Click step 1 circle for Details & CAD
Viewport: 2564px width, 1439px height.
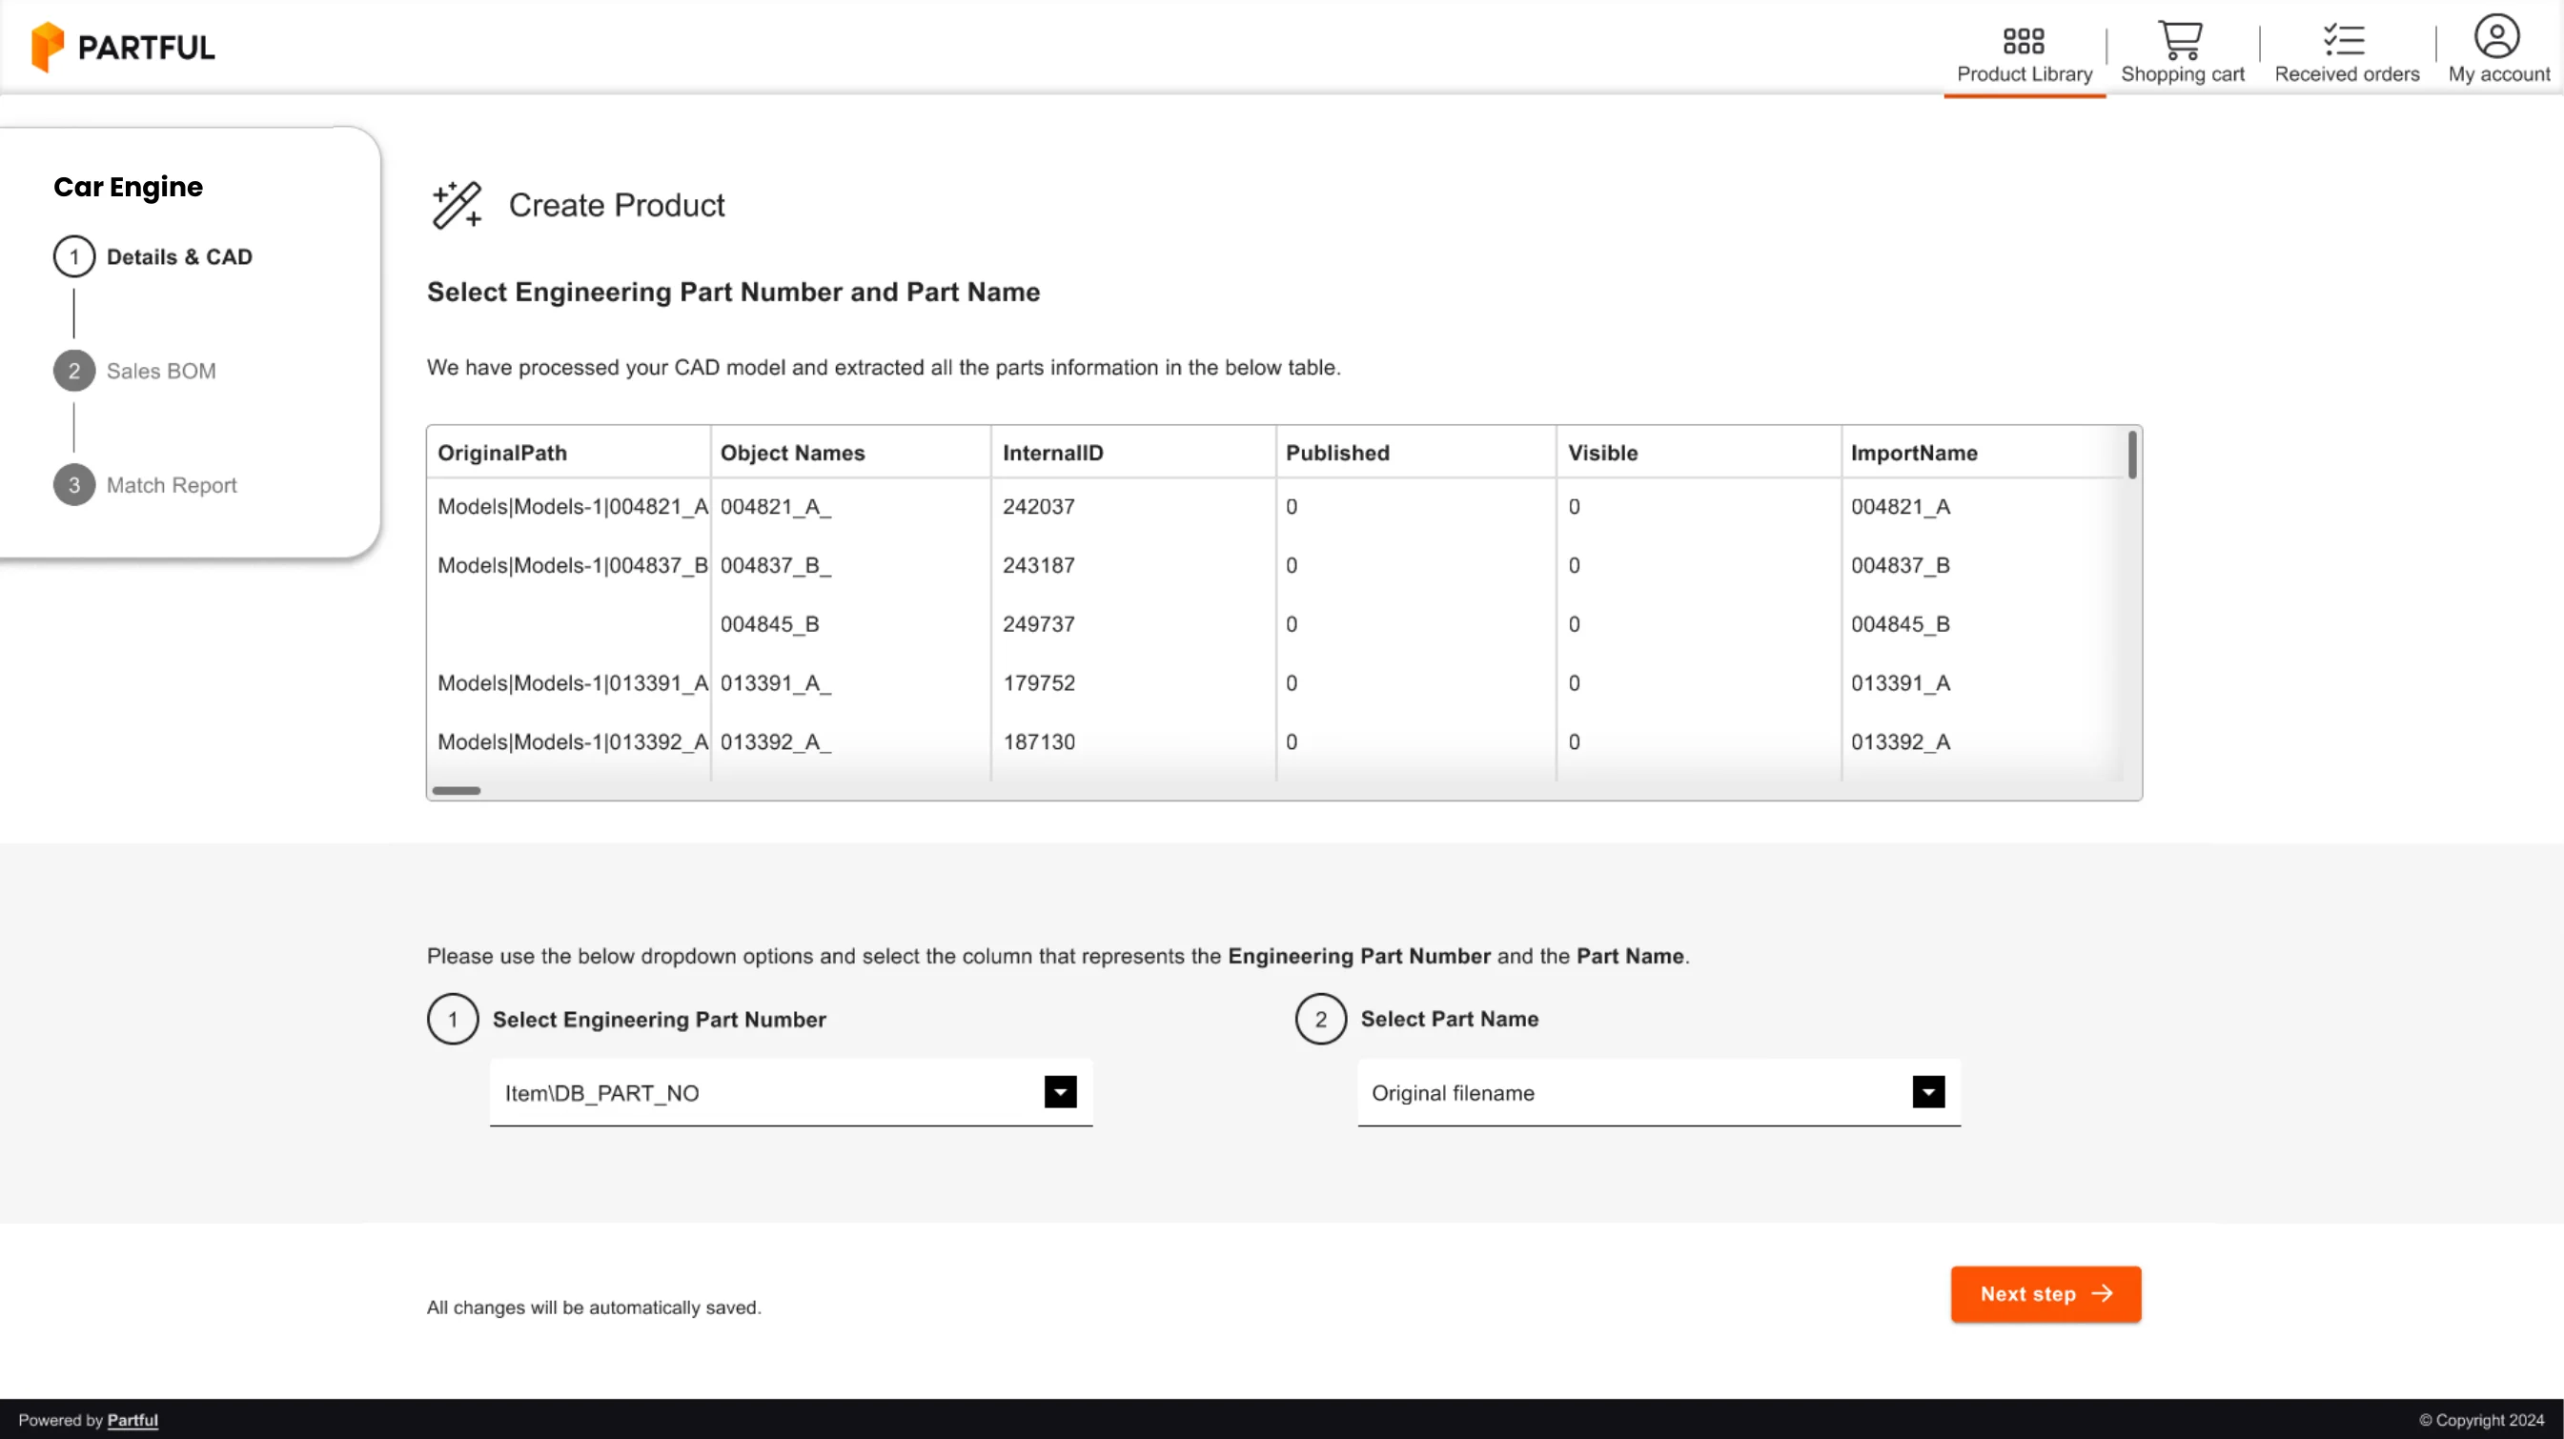pyautogui.click(x=73, y=256)
